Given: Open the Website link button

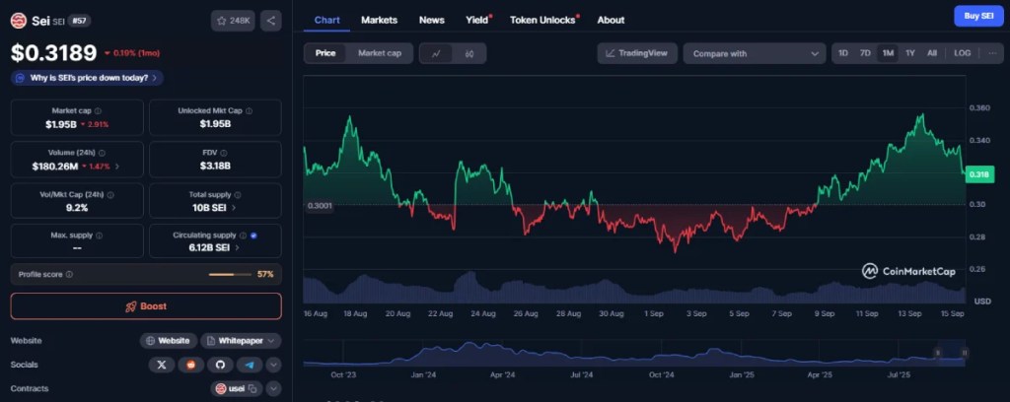Looking at the screenshot, I should (168, 341).
